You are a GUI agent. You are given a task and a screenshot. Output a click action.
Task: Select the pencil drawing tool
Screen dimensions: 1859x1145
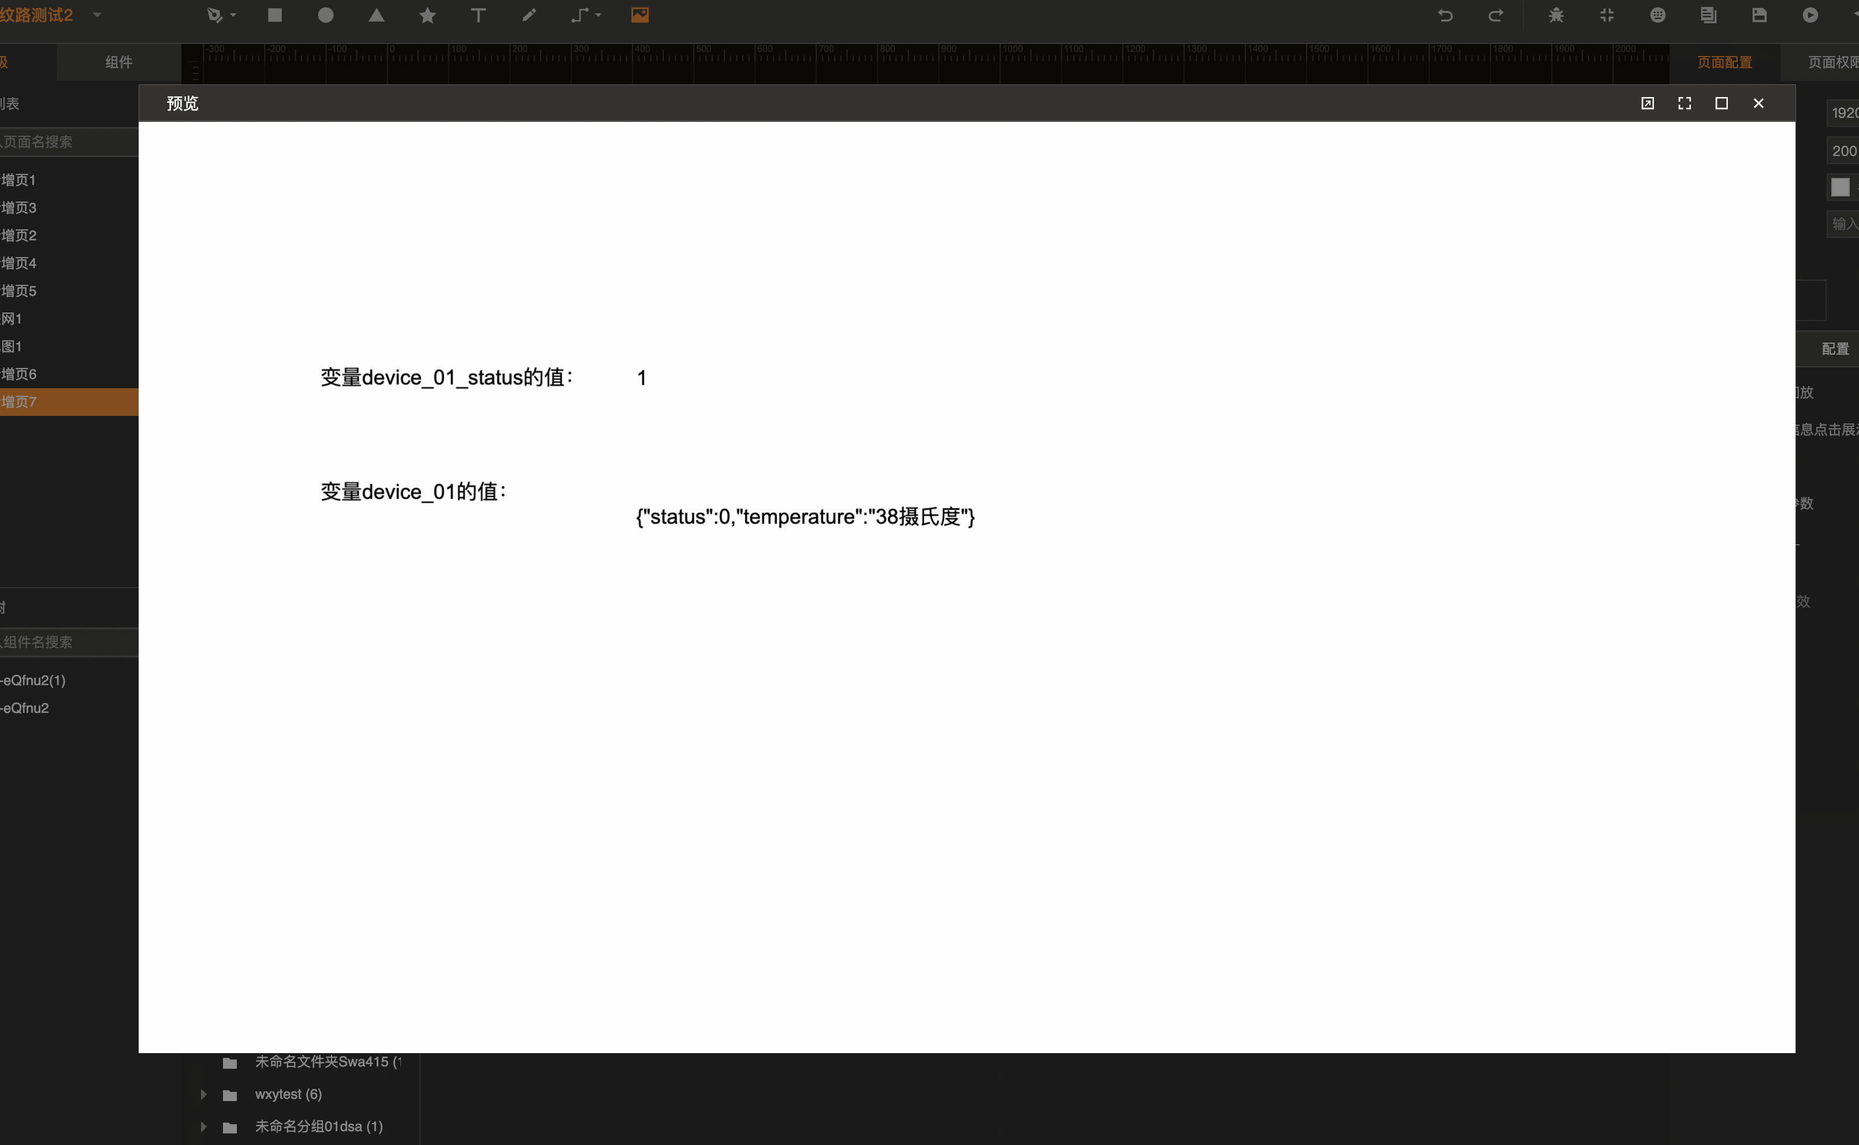pyautogui.click(x=529, y=15)
